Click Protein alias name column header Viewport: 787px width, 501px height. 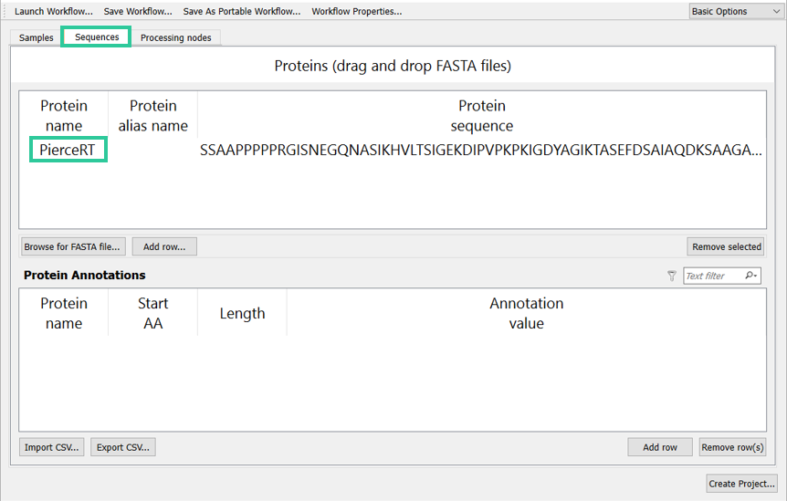(153, 115)
